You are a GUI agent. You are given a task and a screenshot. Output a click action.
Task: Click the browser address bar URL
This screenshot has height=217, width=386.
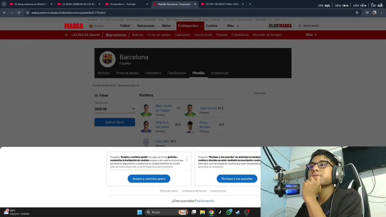pos(68,13)
